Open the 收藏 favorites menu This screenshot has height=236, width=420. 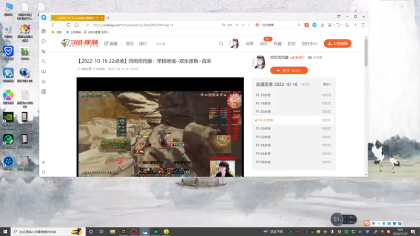coord(278,44)
